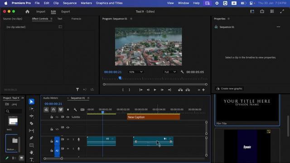
Task: Switch to the Audio Meters tab
Action: tap(51, 98)
